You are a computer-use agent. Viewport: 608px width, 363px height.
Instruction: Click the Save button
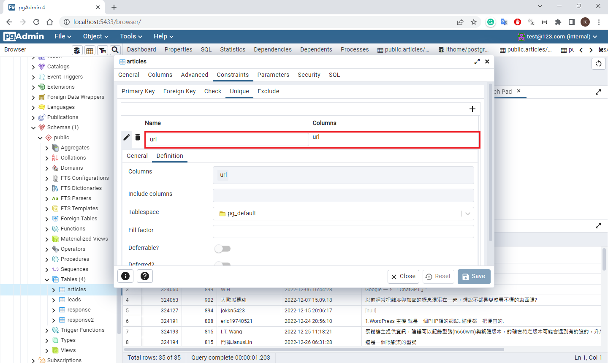[x=474, y=276]
